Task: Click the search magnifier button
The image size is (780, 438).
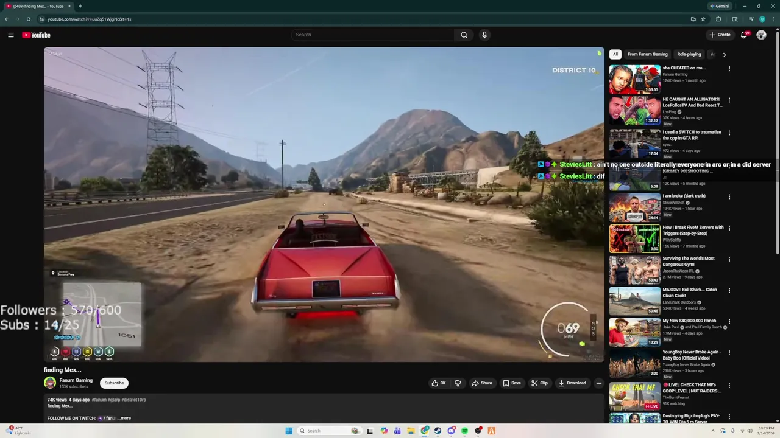Action: point(464,35)
